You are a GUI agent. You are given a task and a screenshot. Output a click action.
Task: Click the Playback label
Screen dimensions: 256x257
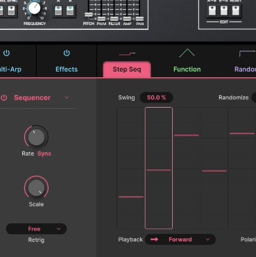(130, 240)
